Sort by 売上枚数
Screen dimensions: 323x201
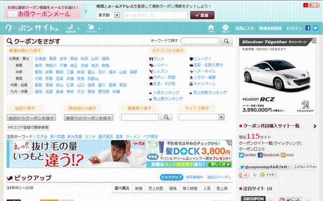click(156, 188)
